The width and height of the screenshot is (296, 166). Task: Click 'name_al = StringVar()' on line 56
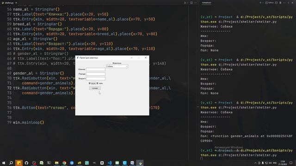[x=36, y=9]
